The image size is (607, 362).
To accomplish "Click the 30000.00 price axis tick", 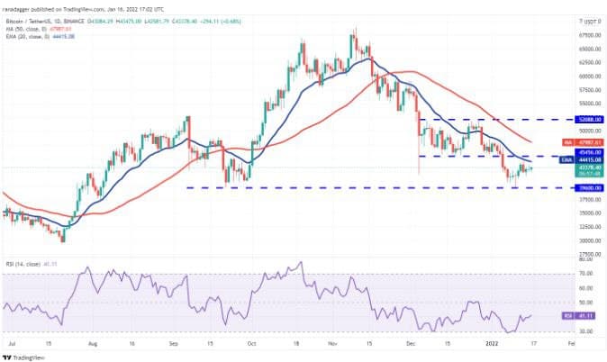I will [590, 240].
